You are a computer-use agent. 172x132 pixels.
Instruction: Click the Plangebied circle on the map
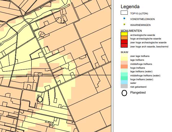(40, 99)
